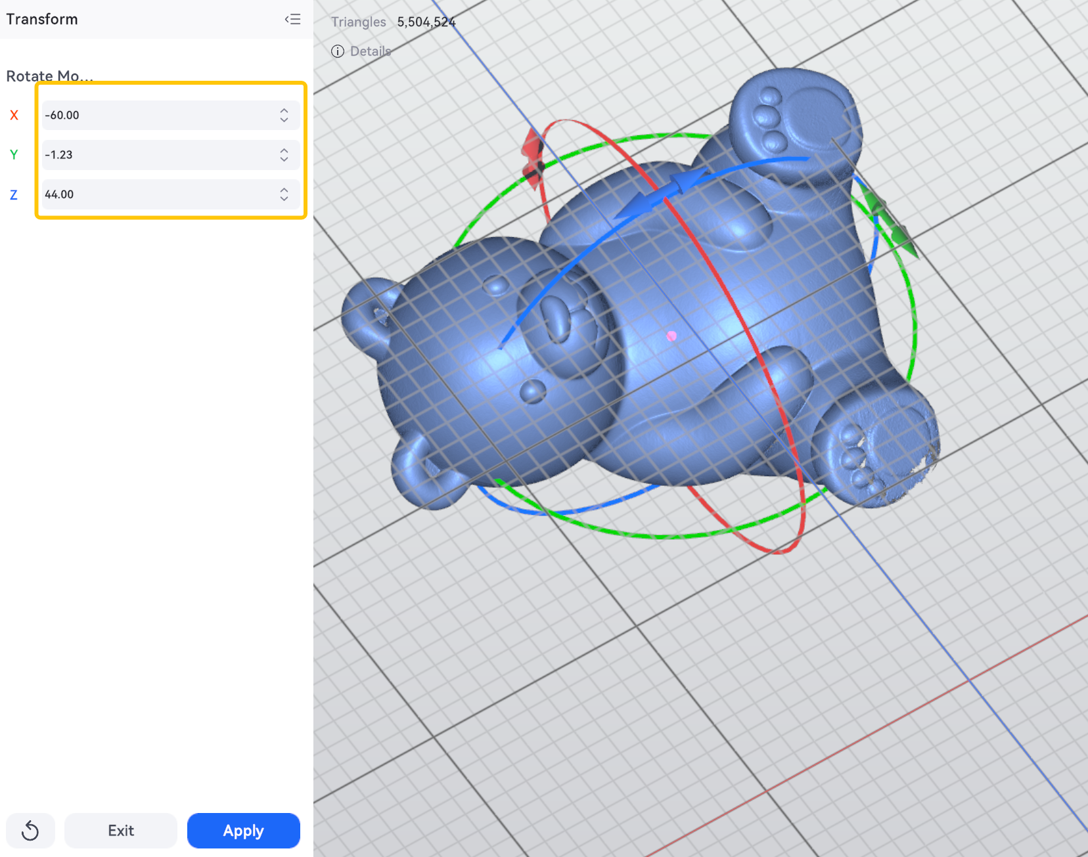Click the Transform panel title
The height and width of the screenshot is (857, 1088).
click(42, 19)
